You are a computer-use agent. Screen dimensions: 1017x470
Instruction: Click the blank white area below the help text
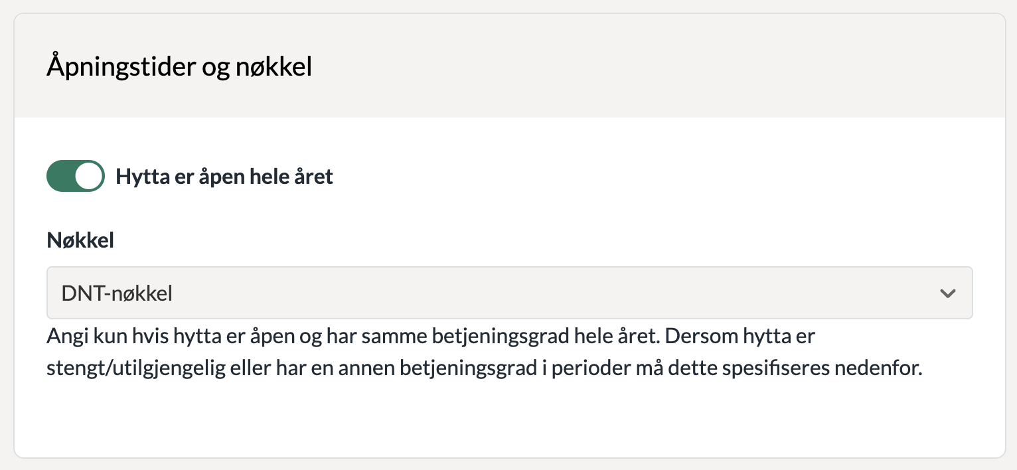[x=509, y=420]
